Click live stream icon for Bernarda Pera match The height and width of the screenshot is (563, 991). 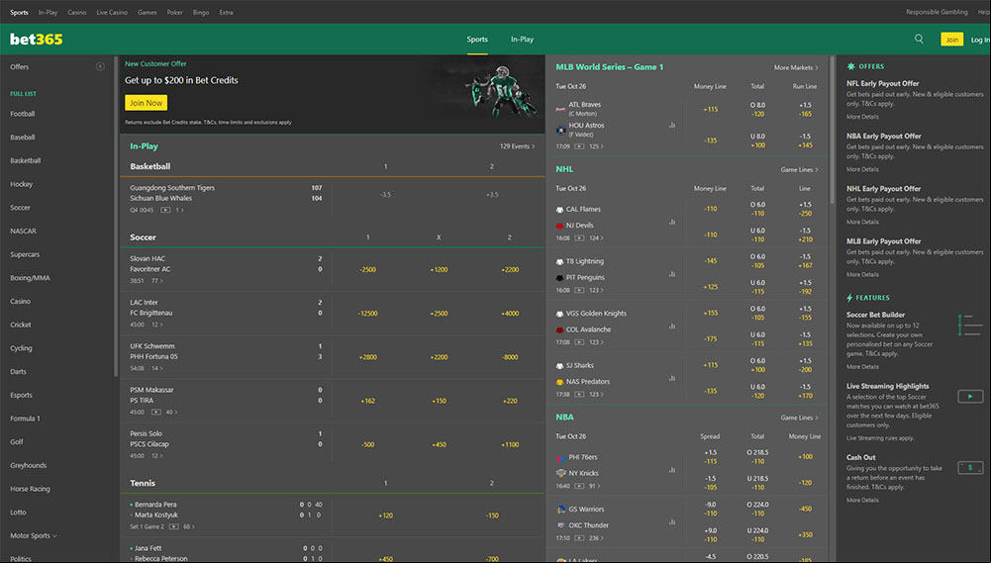point(174,526)
